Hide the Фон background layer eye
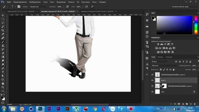Screen dimensions: 199x112 [x=152, y=92]
